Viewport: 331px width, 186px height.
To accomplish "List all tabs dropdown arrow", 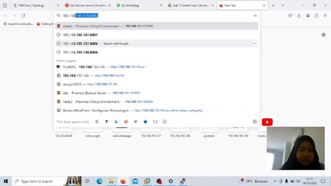I will [283, 6].
